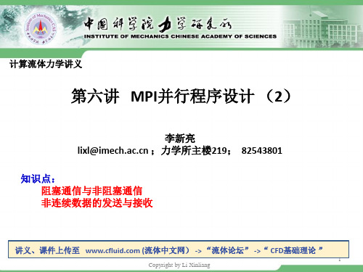Click the red line '非连续数据的发送与接收'
The height and width of the screenshot is (272, 363).
click(x=97, y=202)
